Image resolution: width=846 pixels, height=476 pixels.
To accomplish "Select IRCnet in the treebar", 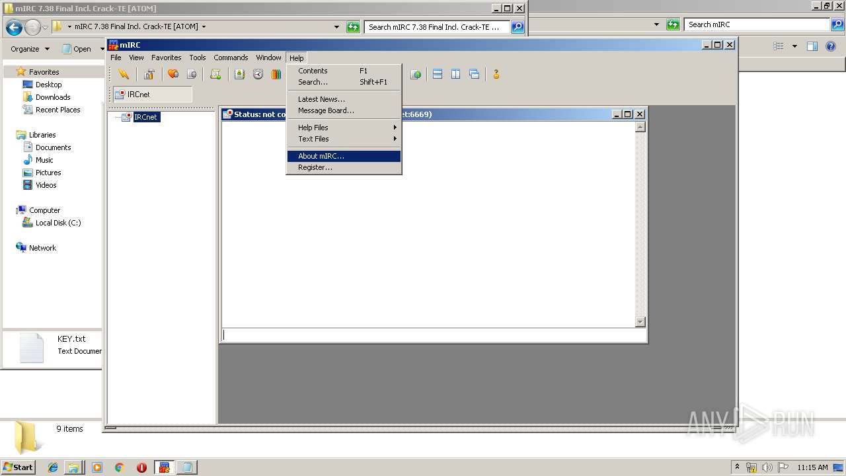I will pyautogui.click(x=146, y=117).
